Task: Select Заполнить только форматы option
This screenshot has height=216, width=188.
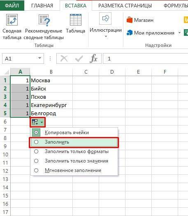Action: [x=74, y=151]
